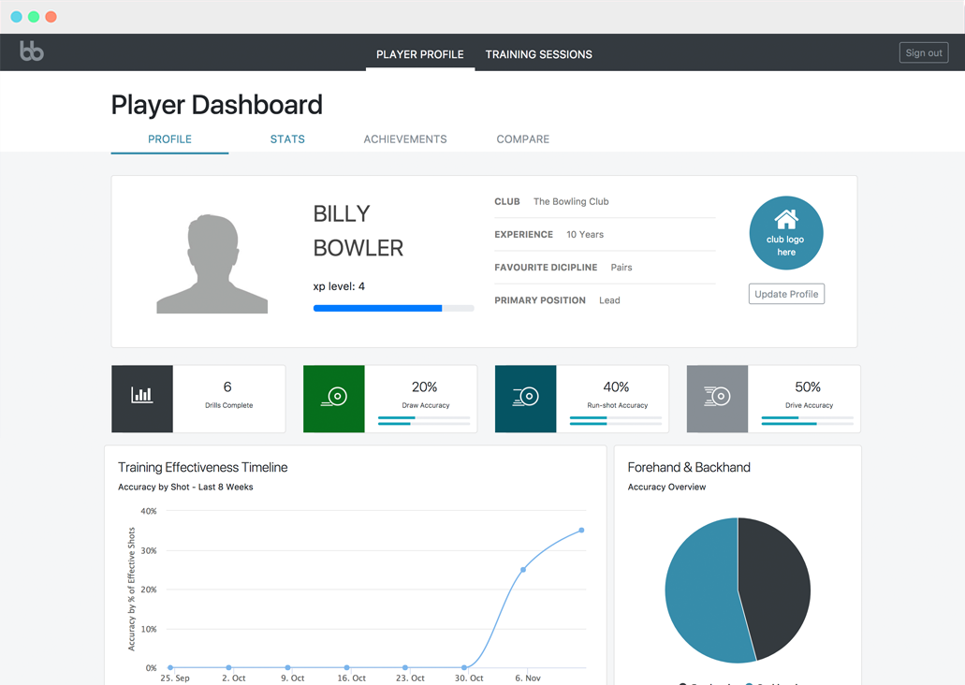Screen dimensions: 965x685
Task: Click the grey Drive Accuracy icon
Action: coord(717,397)
